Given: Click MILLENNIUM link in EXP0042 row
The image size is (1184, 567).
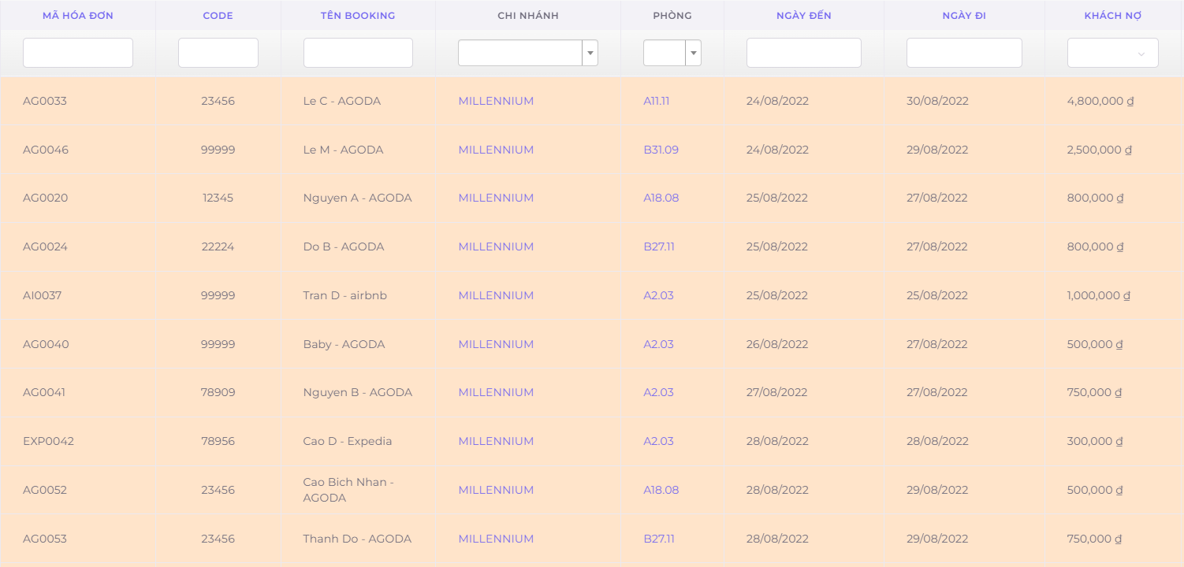Looking at the screenshot, I should [496, 441].
